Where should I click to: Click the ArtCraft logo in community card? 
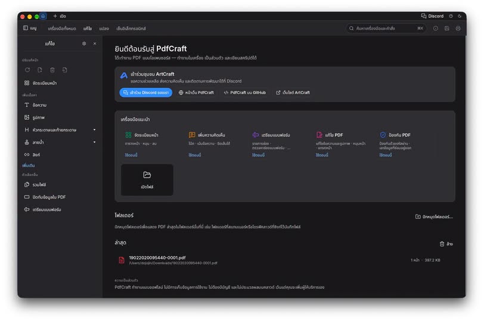pos(124,75)
